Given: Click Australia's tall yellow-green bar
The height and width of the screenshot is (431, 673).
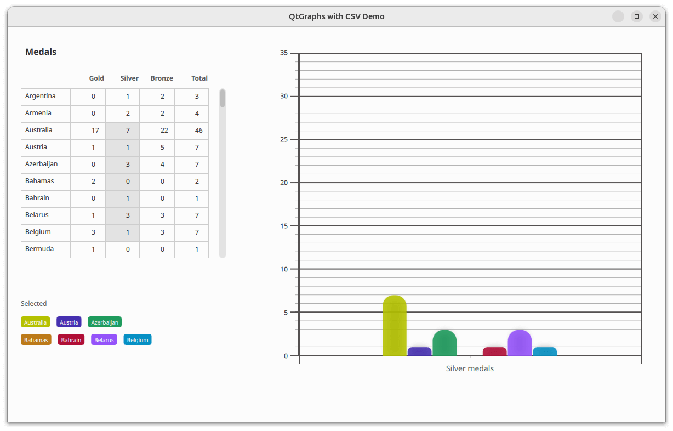Looking at the screenshot, I should click(x=395, y=326).
